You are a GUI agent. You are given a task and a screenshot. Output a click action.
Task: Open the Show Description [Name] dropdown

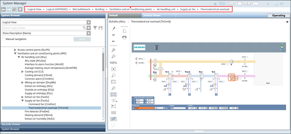89,33
